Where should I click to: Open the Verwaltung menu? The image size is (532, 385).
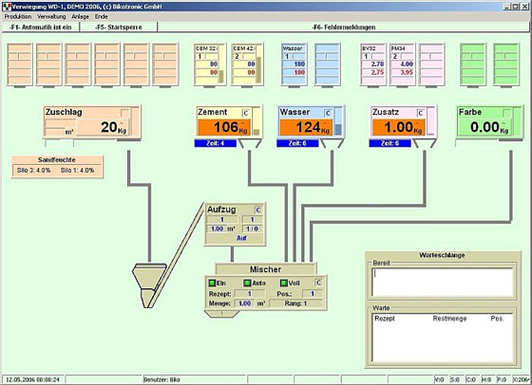51,16
